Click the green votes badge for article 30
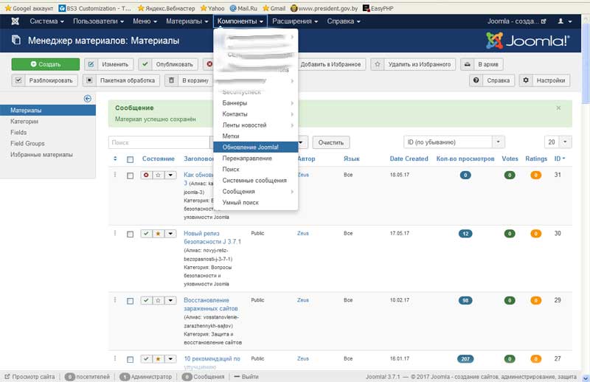Image resolution: width=590 pixels, height=382 pixels. click(510, 234)
